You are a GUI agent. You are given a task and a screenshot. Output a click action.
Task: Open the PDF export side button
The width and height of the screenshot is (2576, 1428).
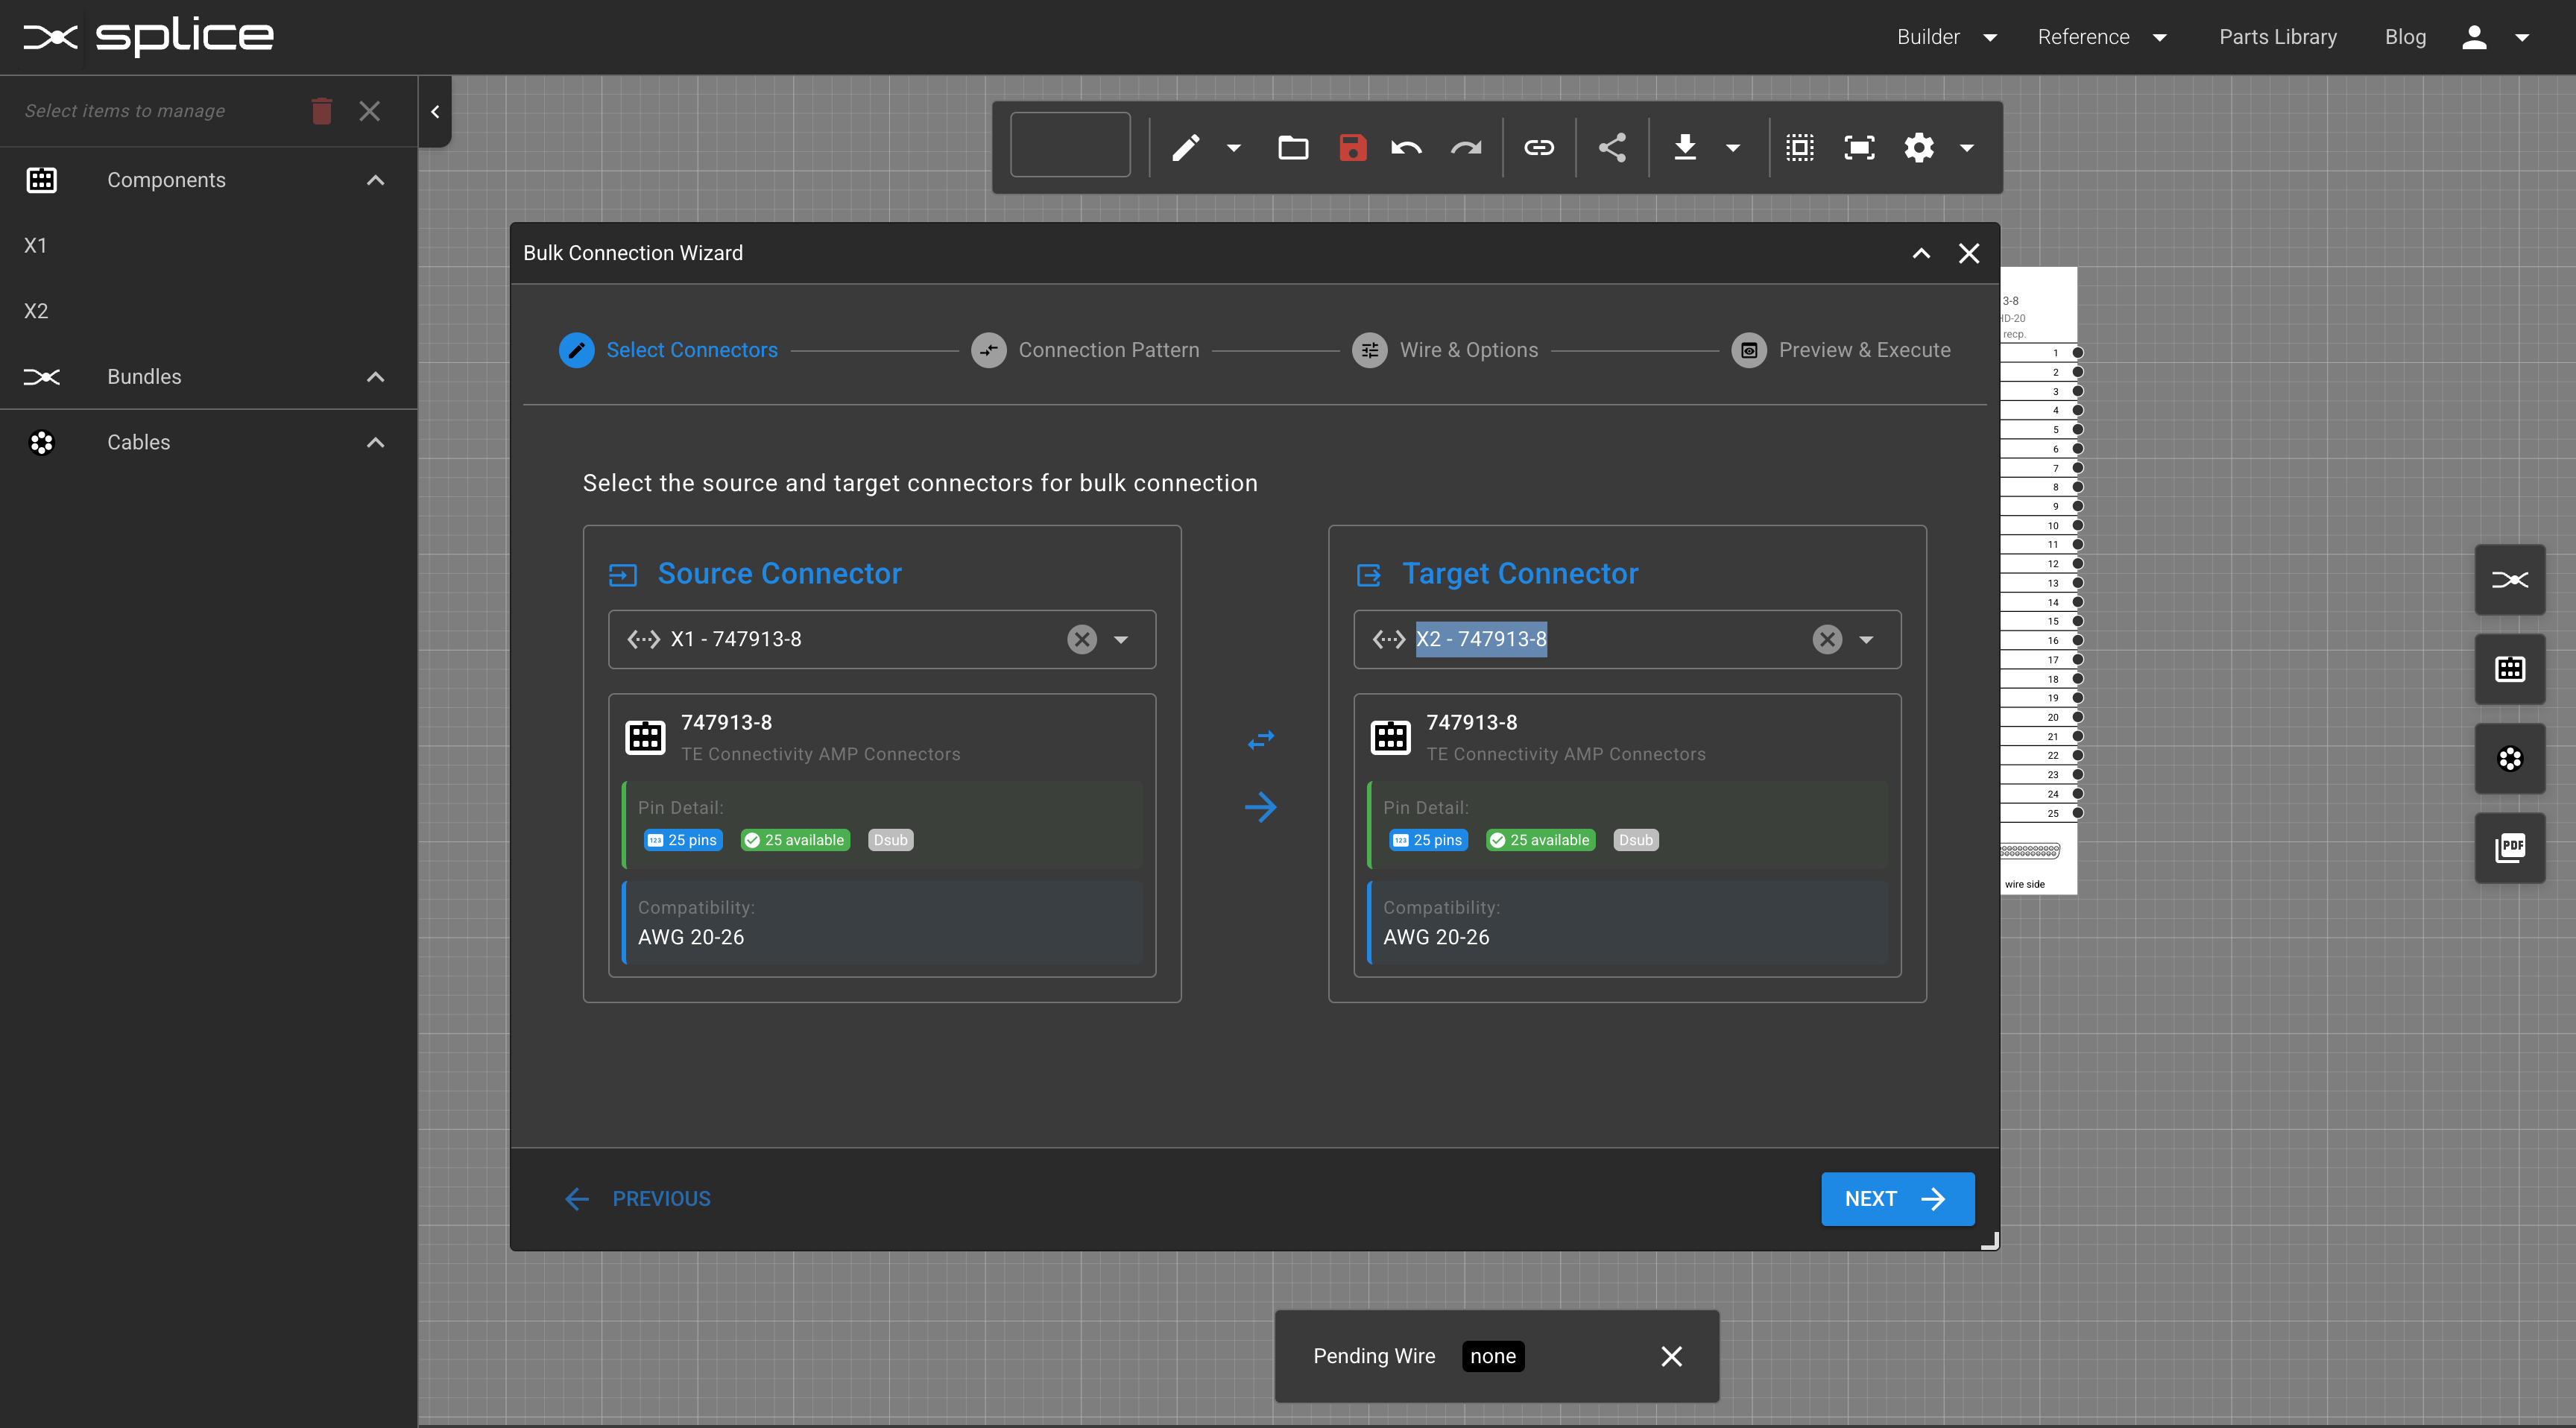coord(2509,848)
